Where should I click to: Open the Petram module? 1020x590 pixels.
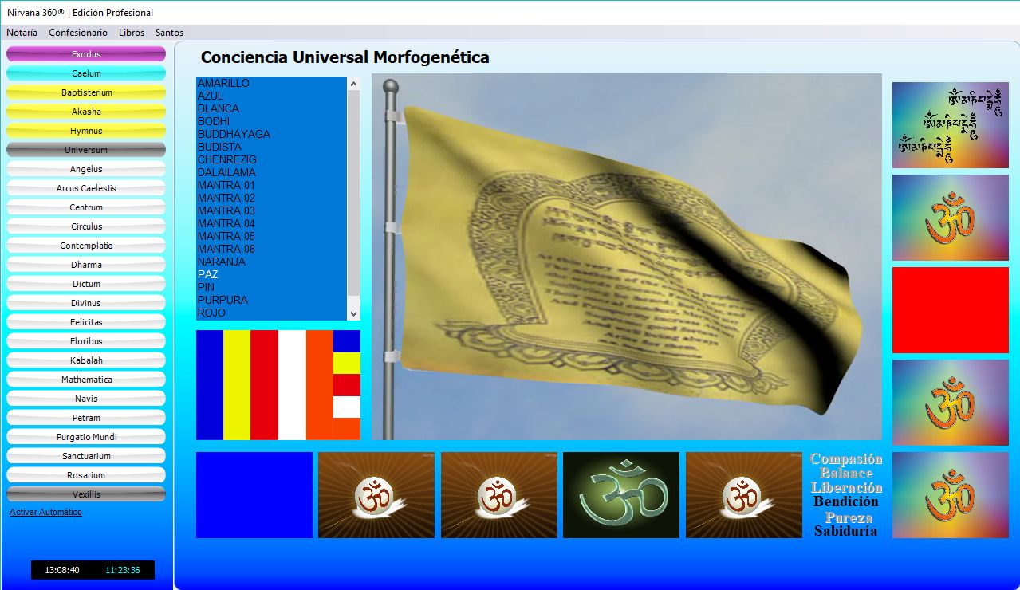pyautogui.click(x=86, y=418)
